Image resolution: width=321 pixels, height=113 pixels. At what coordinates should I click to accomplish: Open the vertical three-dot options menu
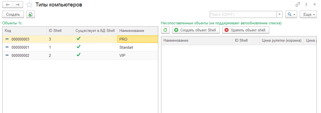click(306, 4)
